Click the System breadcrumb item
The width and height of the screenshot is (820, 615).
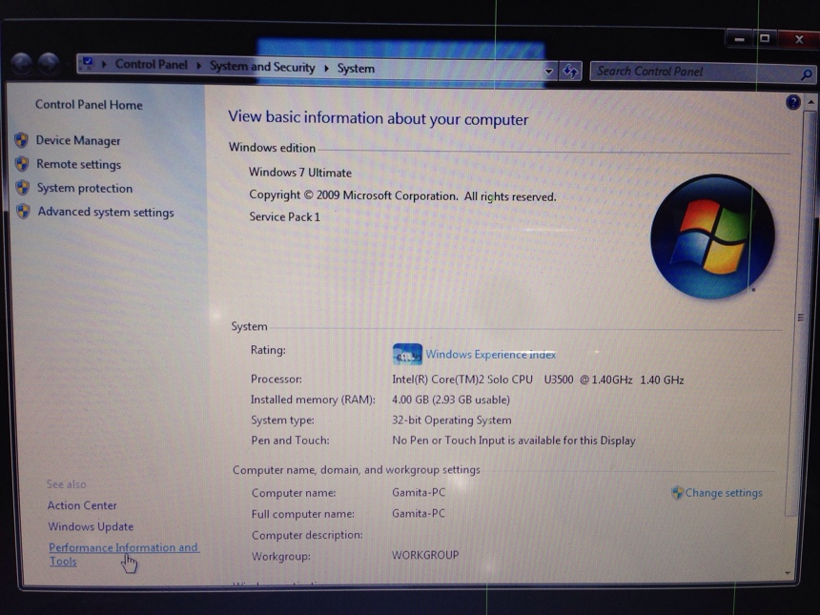pyautogui.click(x=356, y=69)
